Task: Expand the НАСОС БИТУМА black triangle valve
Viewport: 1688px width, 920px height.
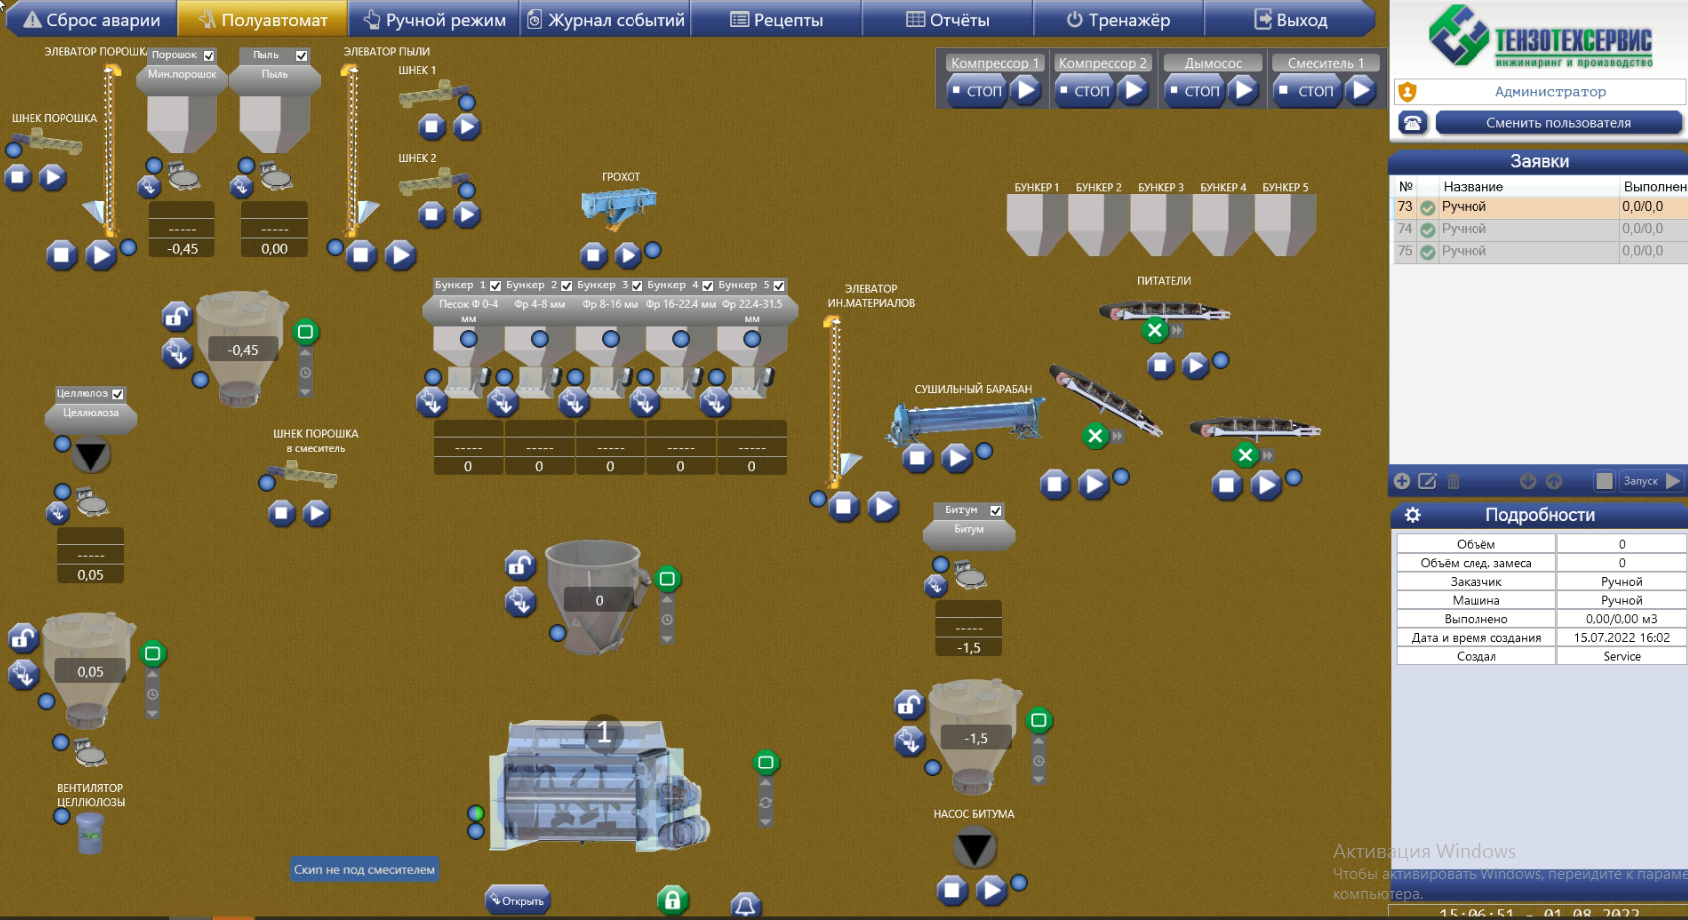Action: tap(974, 848)
